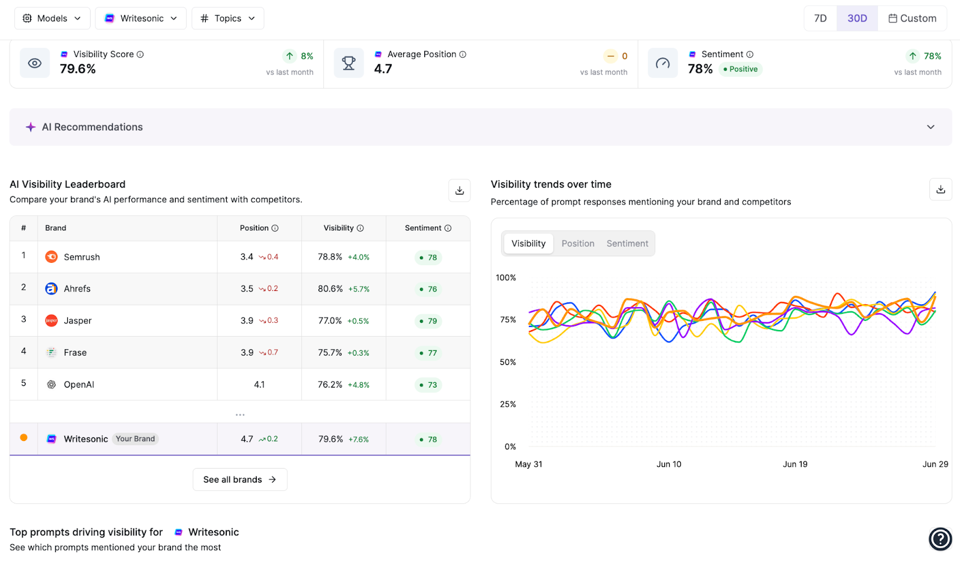Click the OpenAI brand logo
This screenshot has height=561, width=960.
(x=52, y=385)
